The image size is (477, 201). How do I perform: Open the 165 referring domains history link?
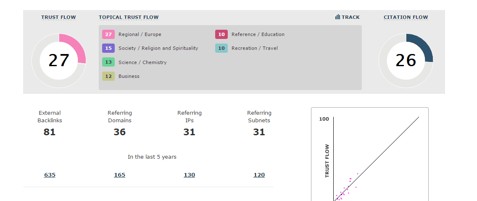coord(119,175)
